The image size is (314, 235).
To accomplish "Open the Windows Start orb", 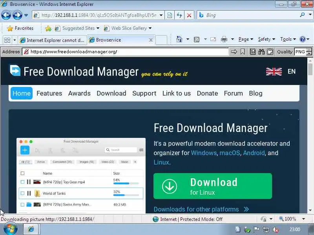I will click(11, 229).
